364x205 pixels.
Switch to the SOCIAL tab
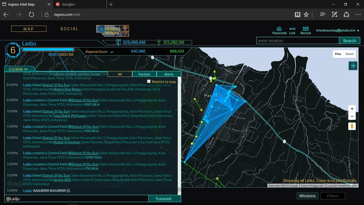coord(69,29)
